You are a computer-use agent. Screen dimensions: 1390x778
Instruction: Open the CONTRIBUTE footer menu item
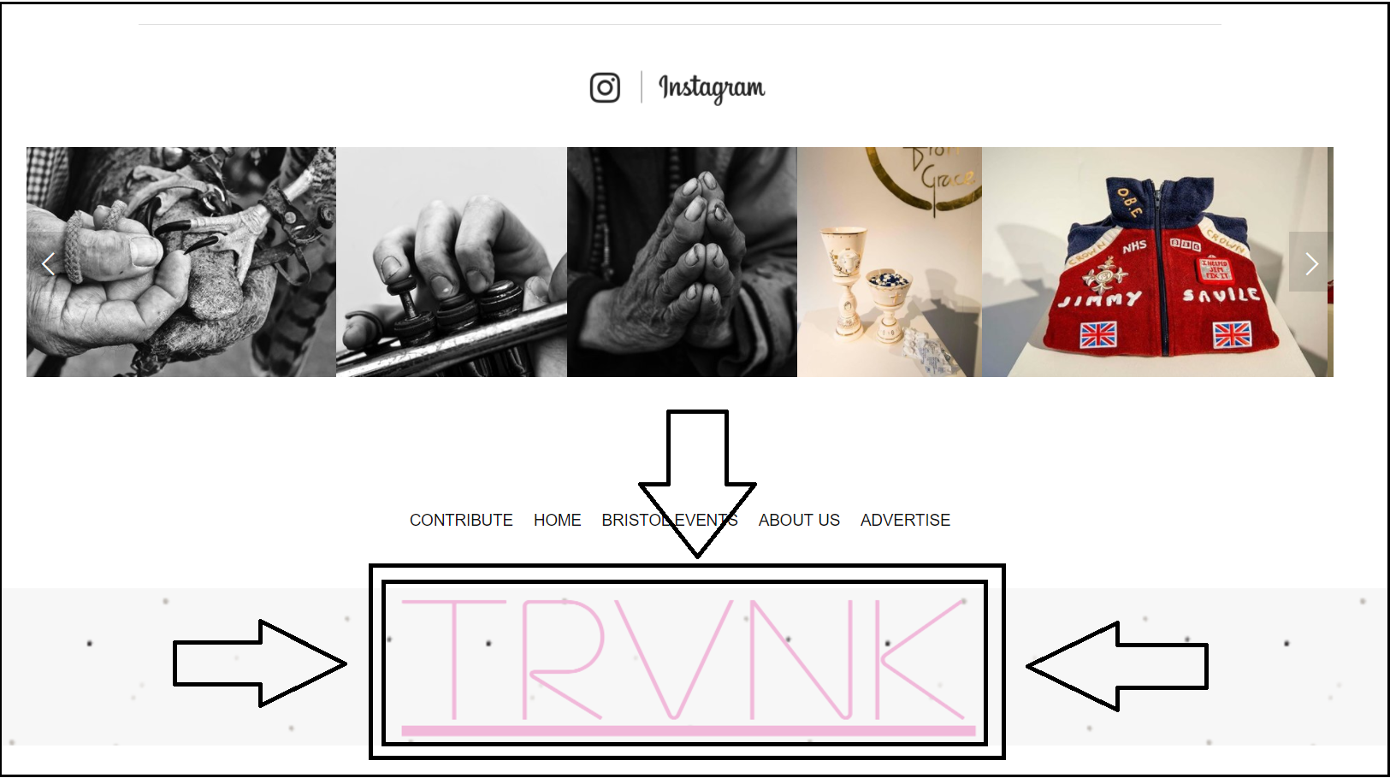pos(461,520)
